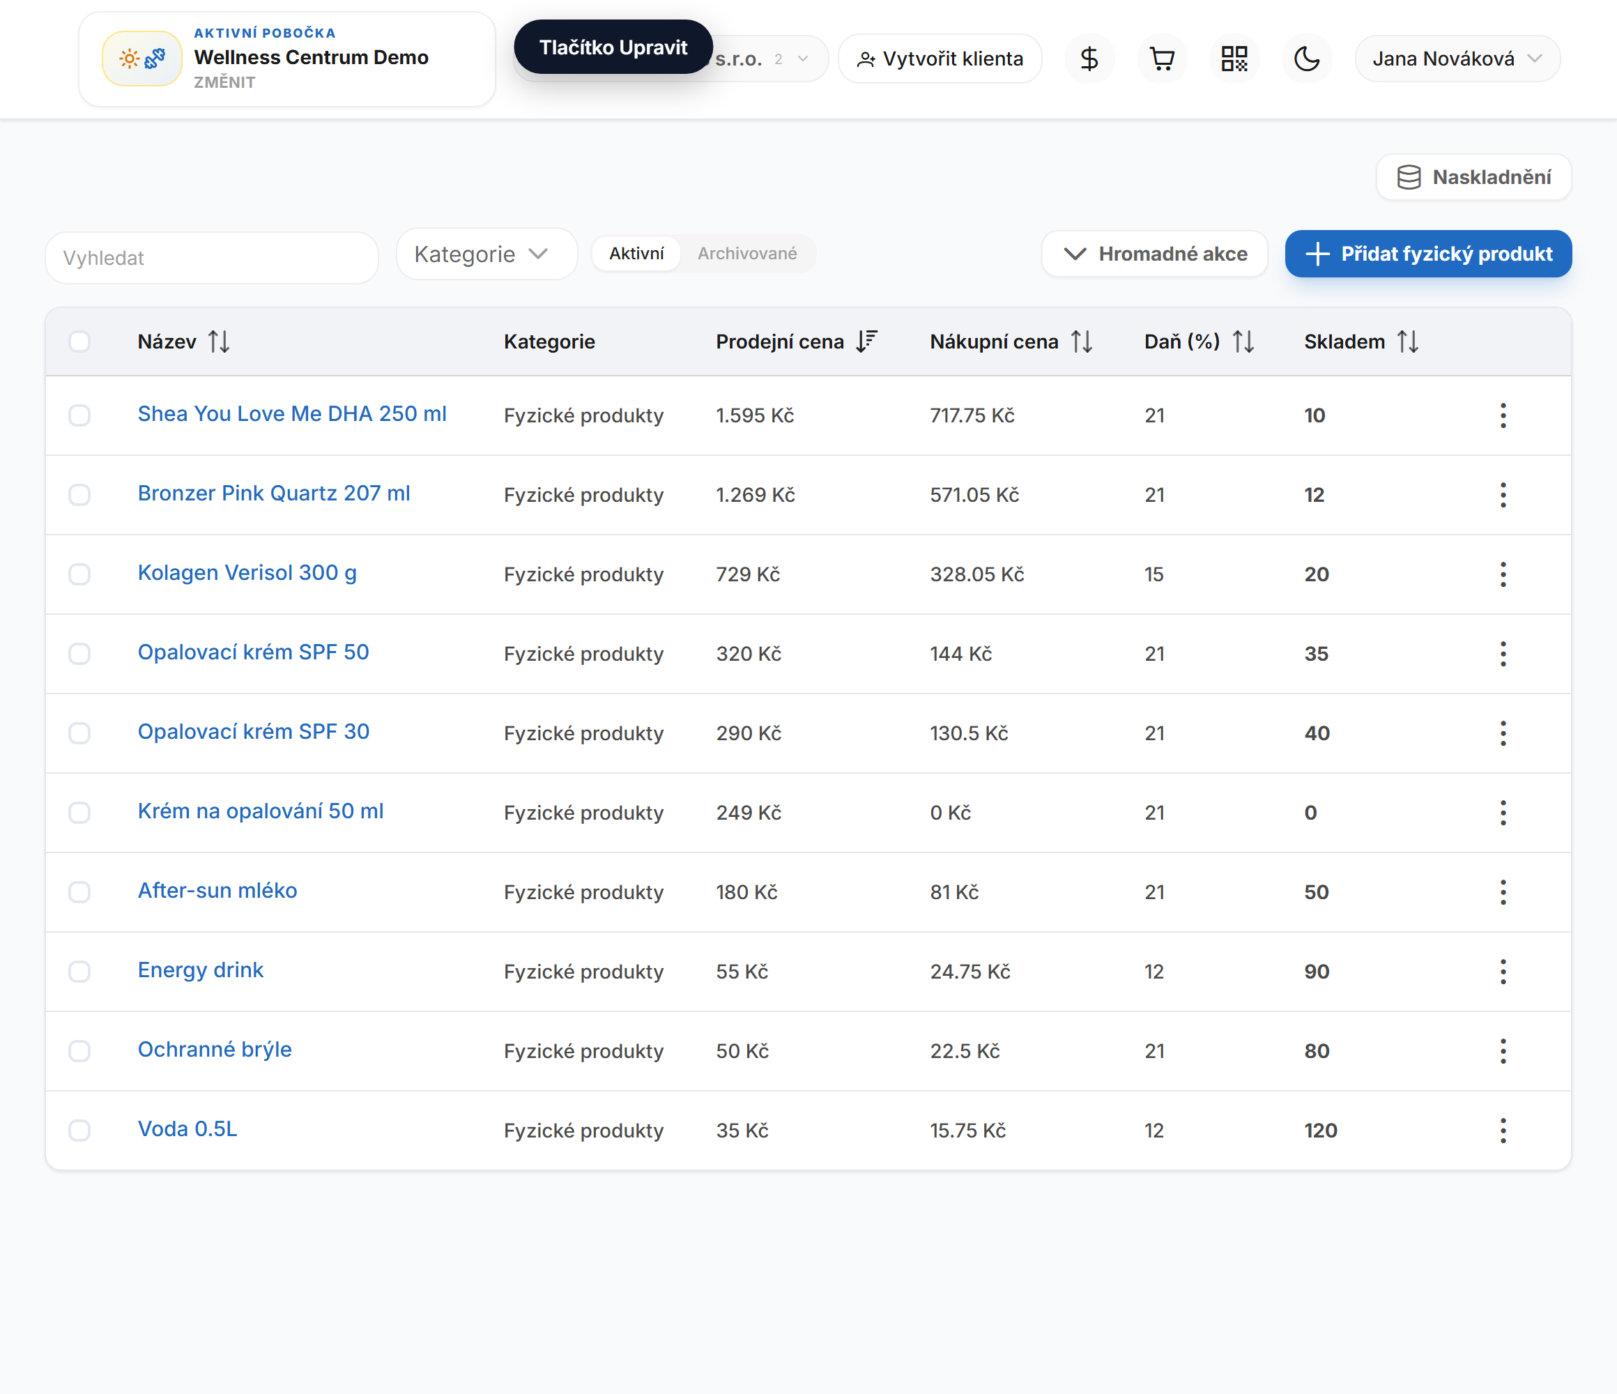Check the After-sun mléko row checkbox
The width and height of the screenshot is (1617, 1394).
click(x=79, y=892)
